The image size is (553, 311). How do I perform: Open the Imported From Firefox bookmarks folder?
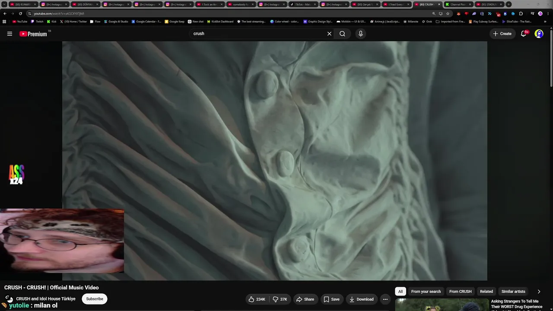(451, 21)
